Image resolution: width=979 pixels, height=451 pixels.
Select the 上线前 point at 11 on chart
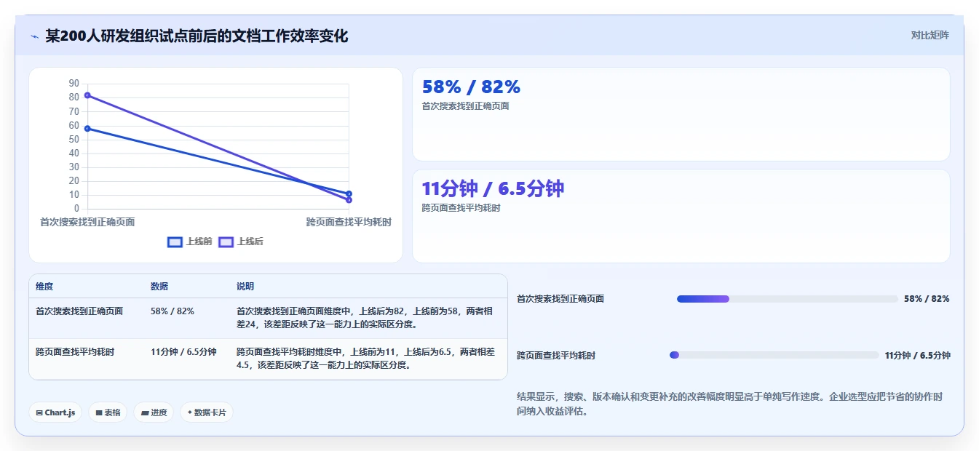coord(349,193)
